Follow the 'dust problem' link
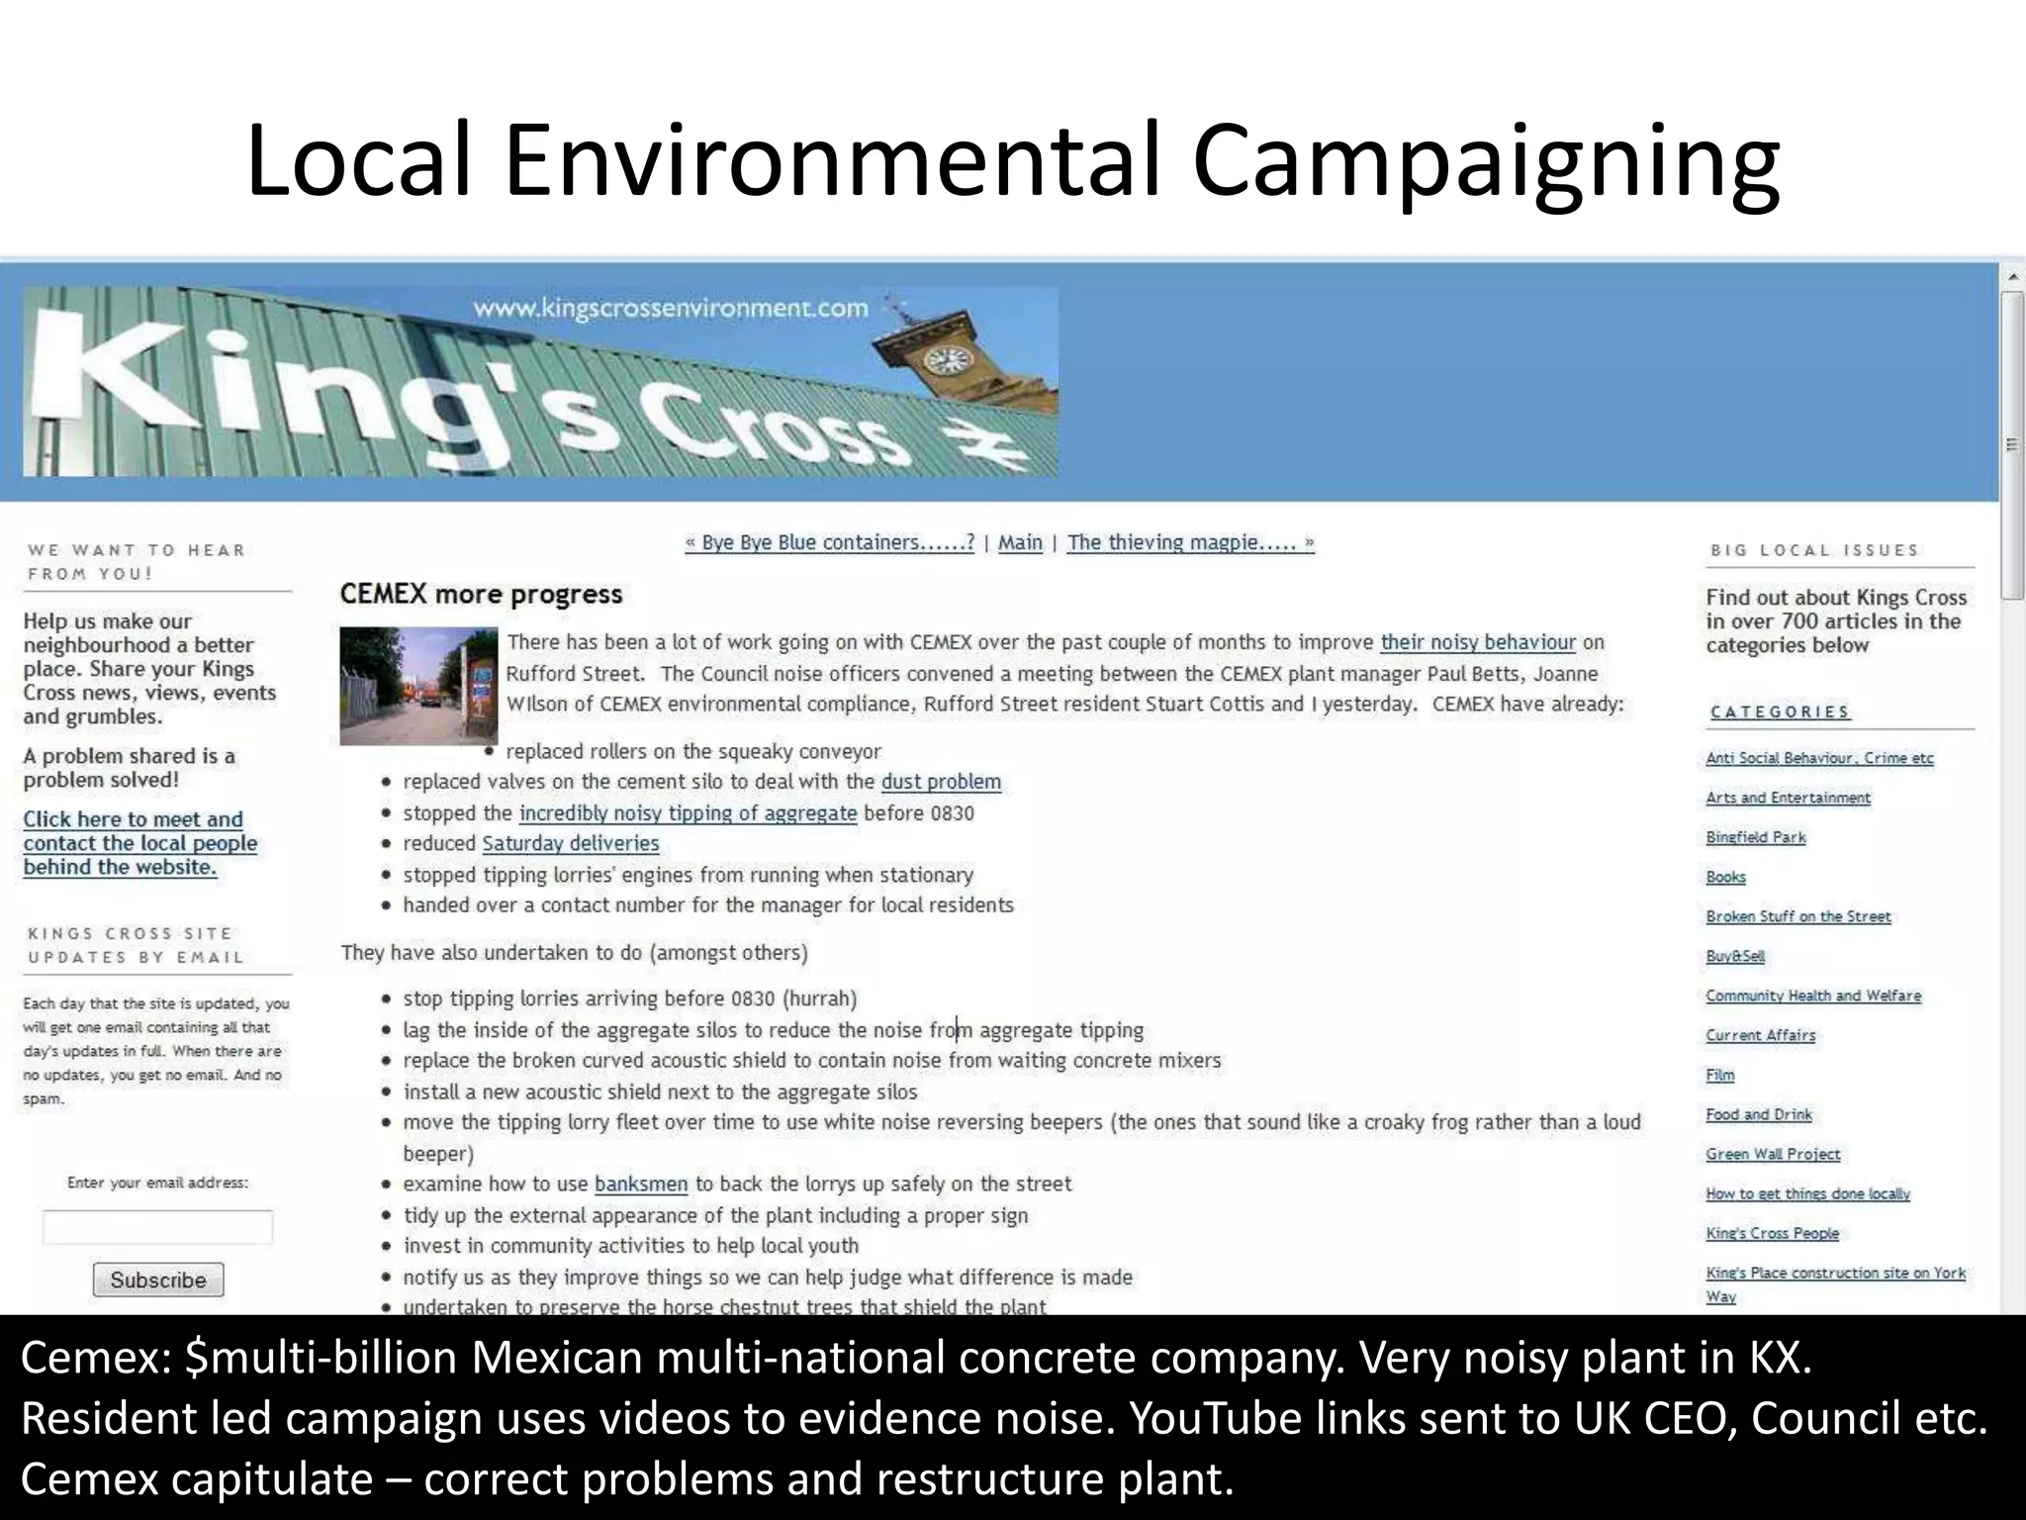Screen dimensions: 2026x1520 [941, 782]
